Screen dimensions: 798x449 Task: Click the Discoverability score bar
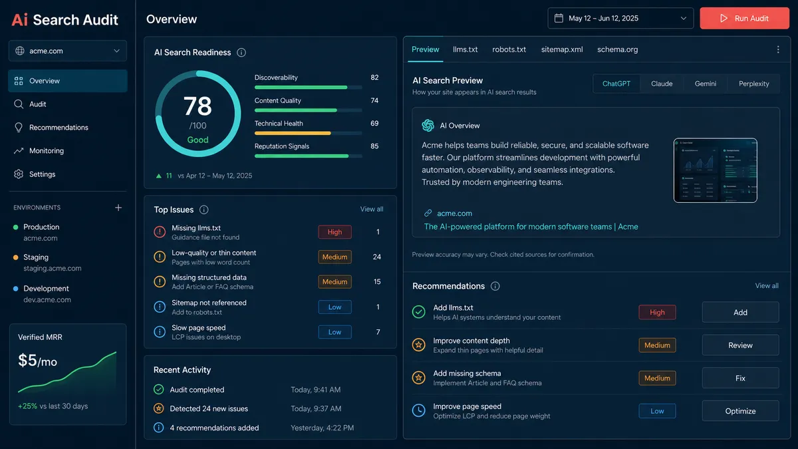coord(309,87)
